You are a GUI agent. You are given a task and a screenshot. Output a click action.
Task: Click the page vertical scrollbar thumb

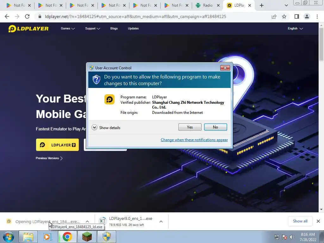point(321,44)
